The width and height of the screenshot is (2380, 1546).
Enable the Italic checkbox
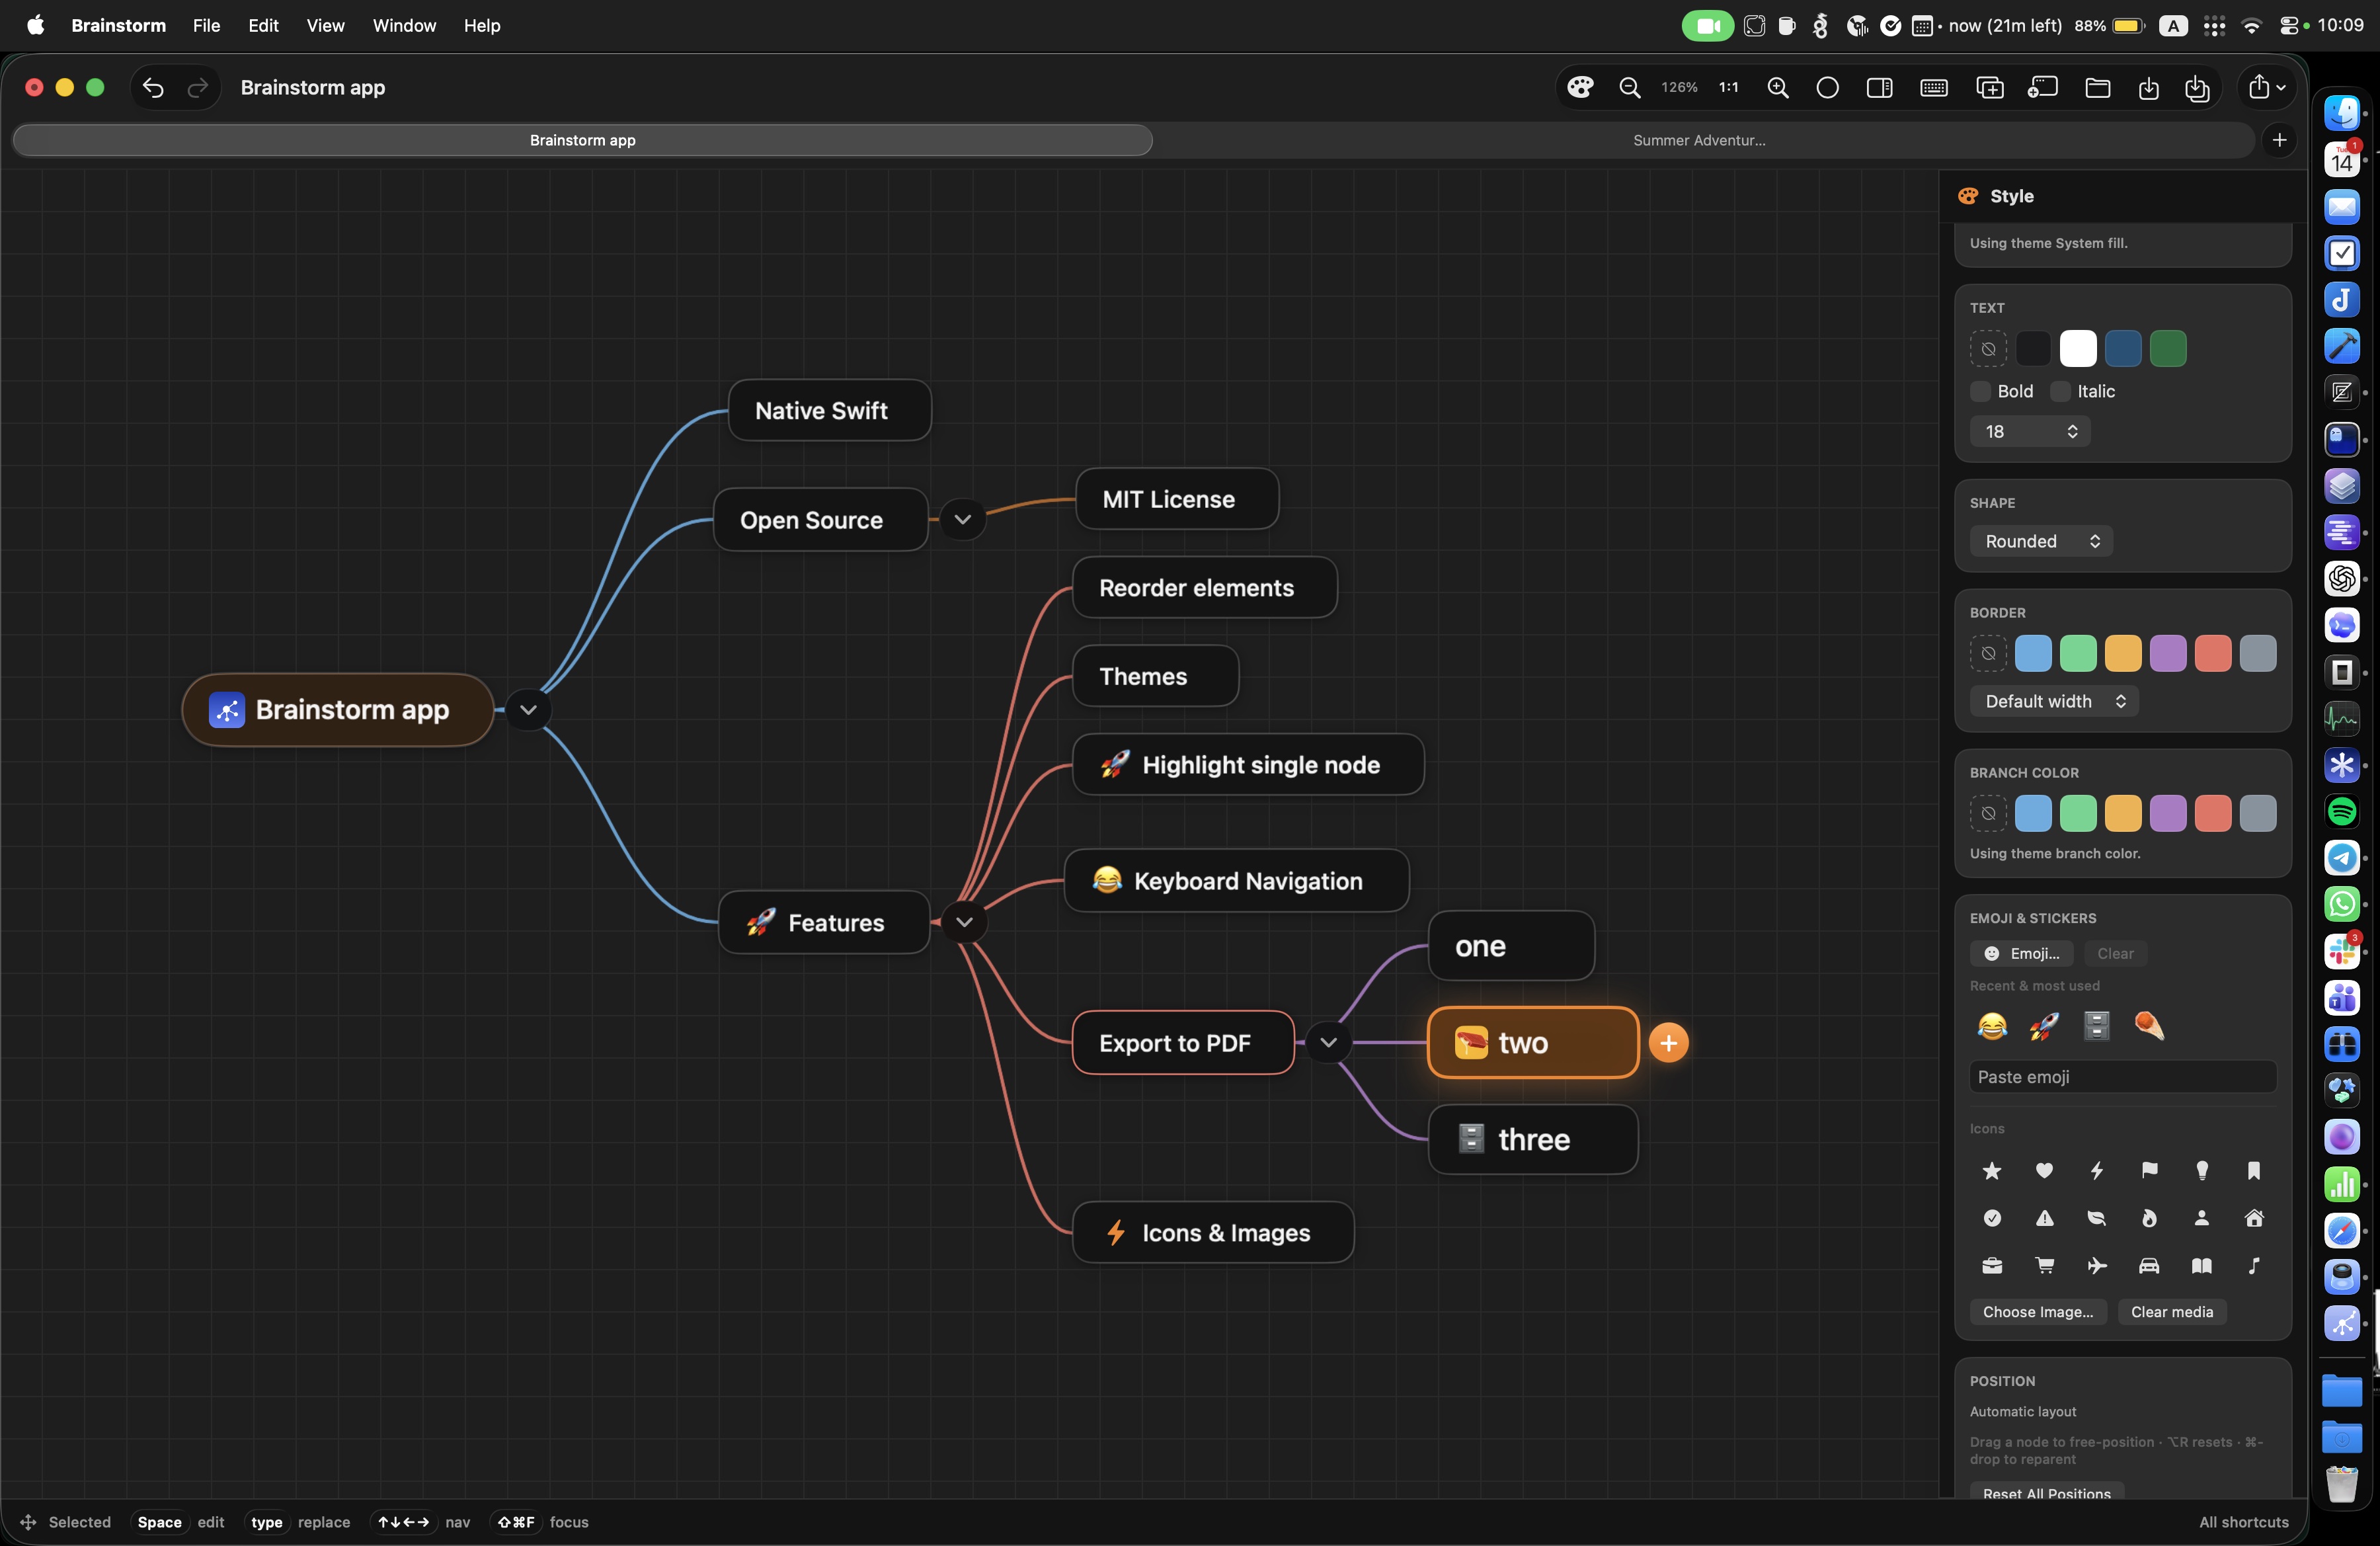pyautogui.click(x=2060, y=391)
